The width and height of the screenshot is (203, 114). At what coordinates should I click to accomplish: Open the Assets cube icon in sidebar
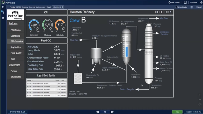click(3, 7)
